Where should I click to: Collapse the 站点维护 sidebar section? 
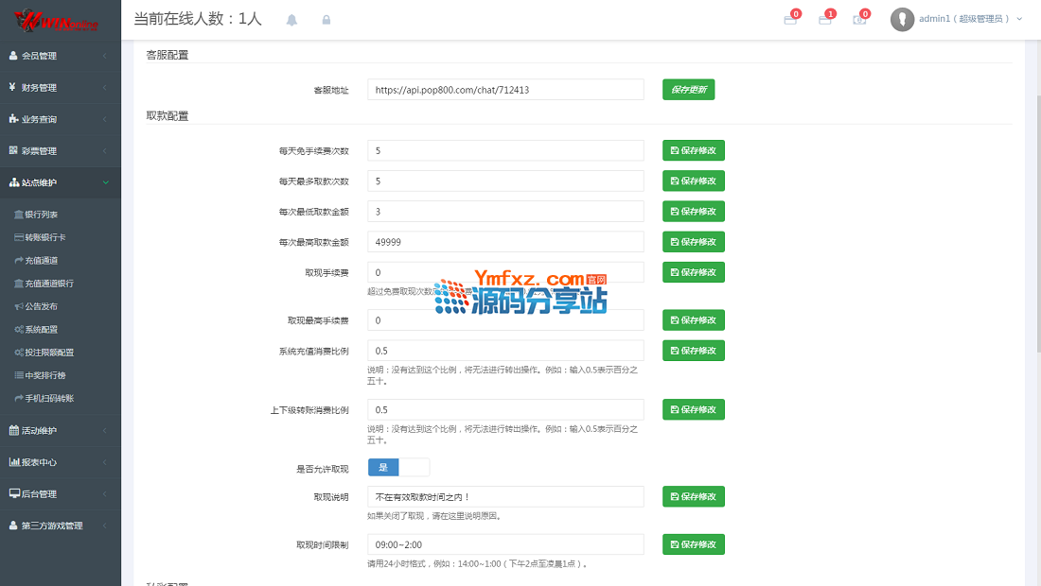point(61,182)
